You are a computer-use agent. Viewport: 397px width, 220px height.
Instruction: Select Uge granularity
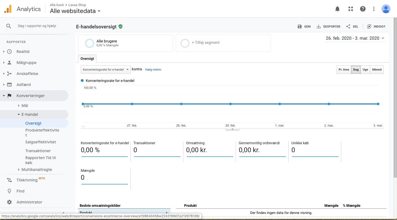click(365, 69)
